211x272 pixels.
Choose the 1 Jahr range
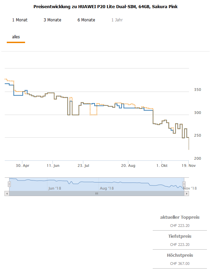click(117, 20)
